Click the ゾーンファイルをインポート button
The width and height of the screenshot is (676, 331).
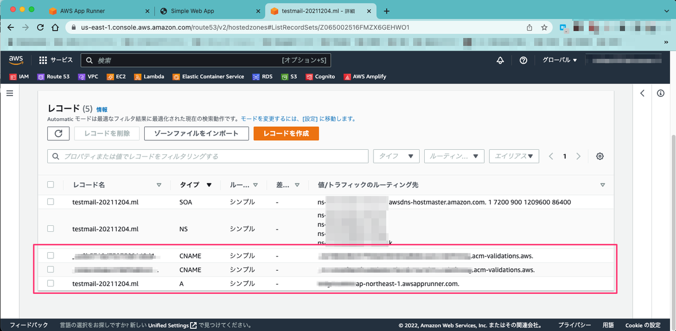coord(195,133)
